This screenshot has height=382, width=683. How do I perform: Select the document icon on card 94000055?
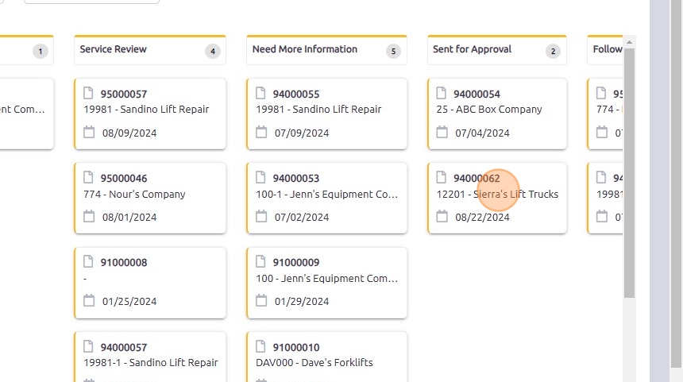[261, 94]
